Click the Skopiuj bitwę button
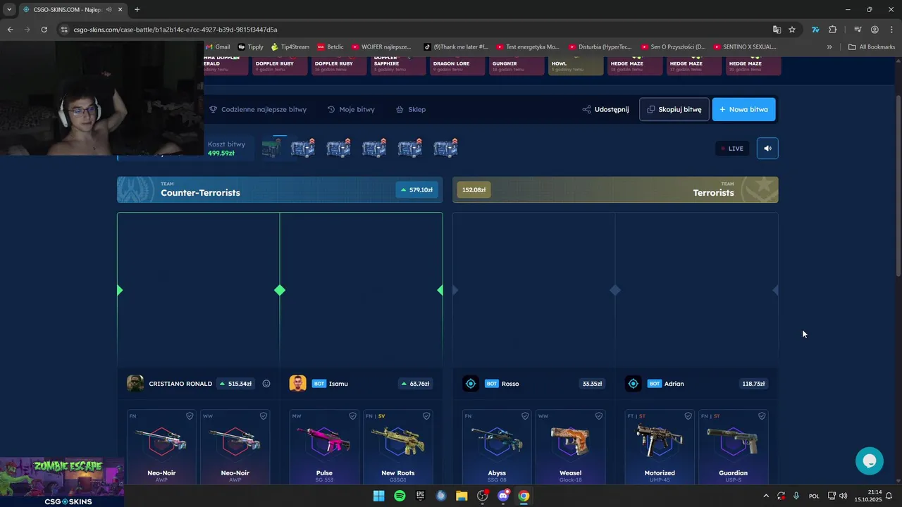902x507 pixels. point(674,109)
